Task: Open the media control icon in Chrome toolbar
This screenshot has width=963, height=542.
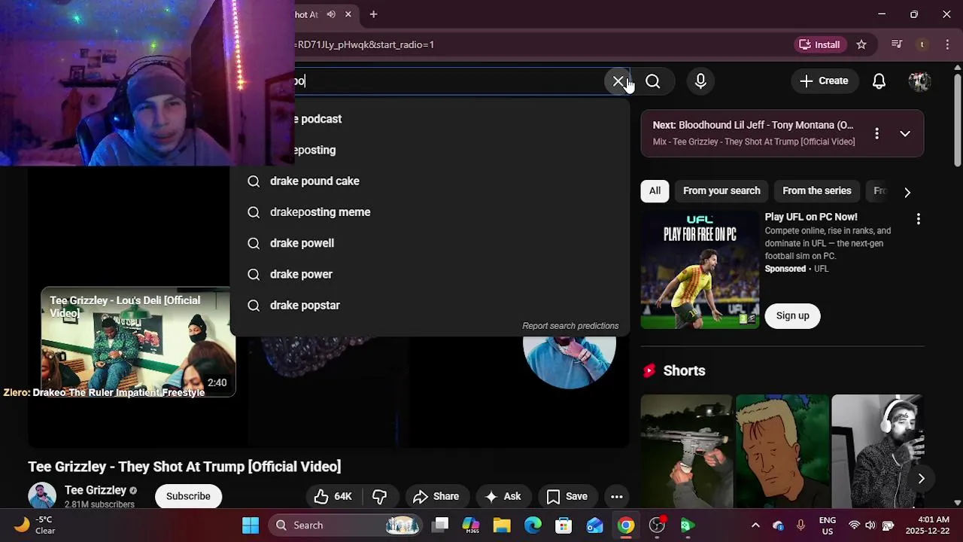Action: pos(896,44)
